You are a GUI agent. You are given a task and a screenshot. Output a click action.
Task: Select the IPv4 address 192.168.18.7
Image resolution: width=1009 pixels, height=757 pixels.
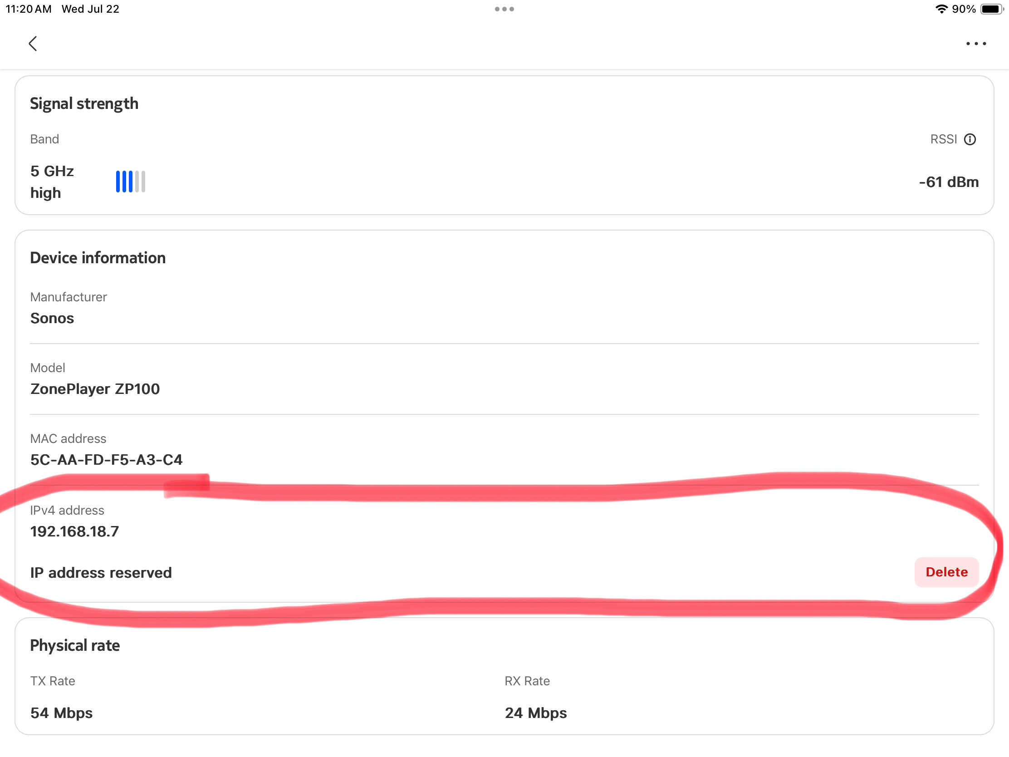pos(74,531)
